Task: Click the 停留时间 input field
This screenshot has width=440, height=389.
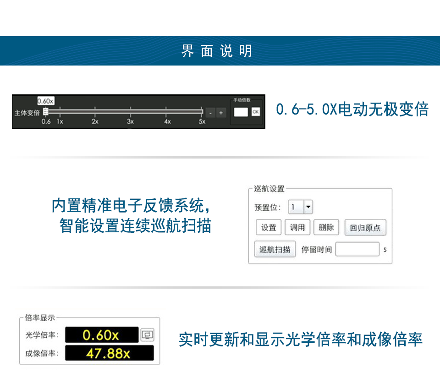Action: [357, 250]
